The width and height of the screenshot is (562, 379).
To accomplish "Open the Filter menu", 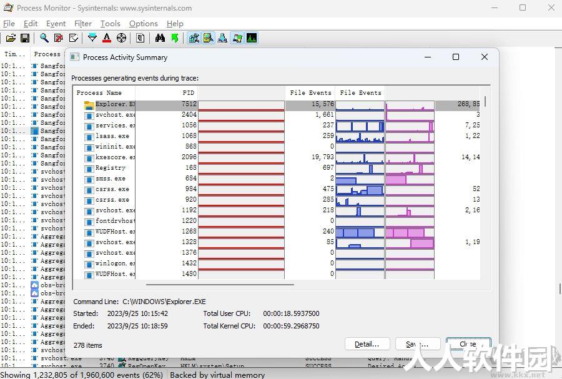I will (x=83, y=24).
